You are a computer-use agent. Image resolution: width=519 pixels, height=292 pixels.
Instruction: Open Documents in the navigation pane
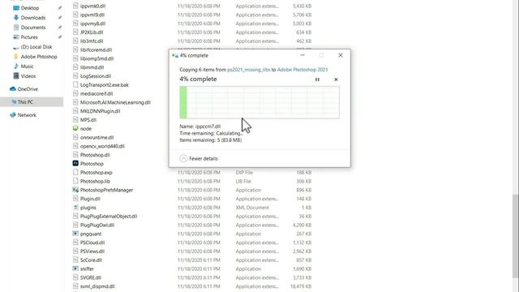click(33, 27)
